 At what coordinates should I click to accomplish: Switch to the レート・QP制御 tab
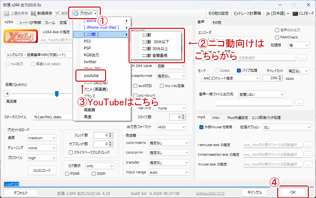coord(30,23)
